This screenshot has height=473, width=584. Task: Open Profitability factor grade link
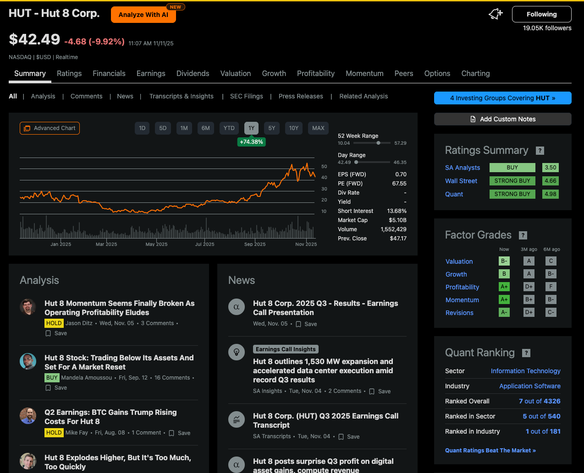point(462,287)
